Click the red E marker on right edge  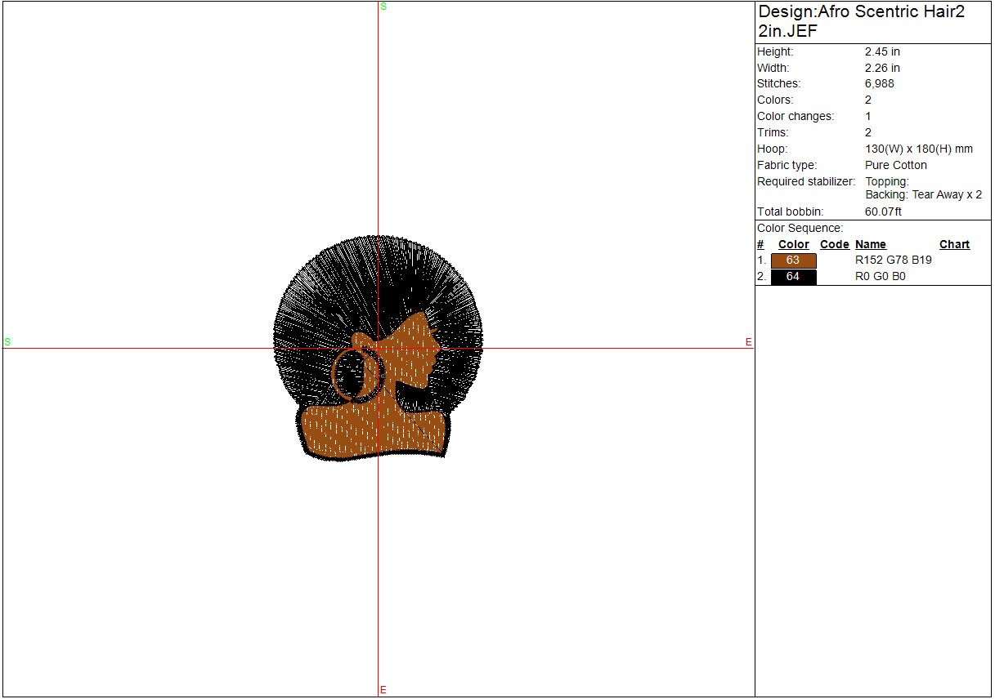tap(748, 342)
